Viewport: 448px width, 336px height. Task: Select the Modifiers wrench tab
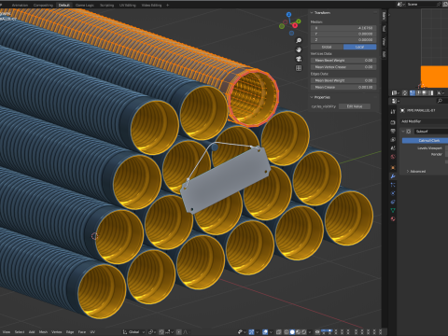click(x=393, y=176)
